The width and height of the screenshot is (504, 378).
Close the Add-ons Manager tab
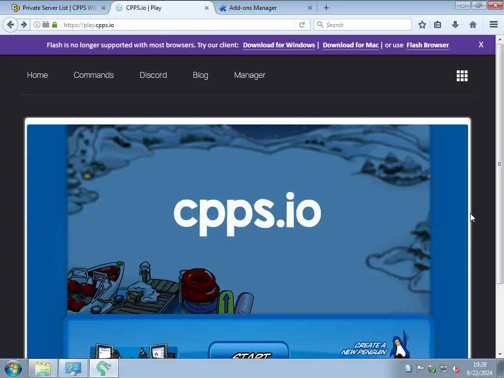pyautogui.click(x=310, y=8)
